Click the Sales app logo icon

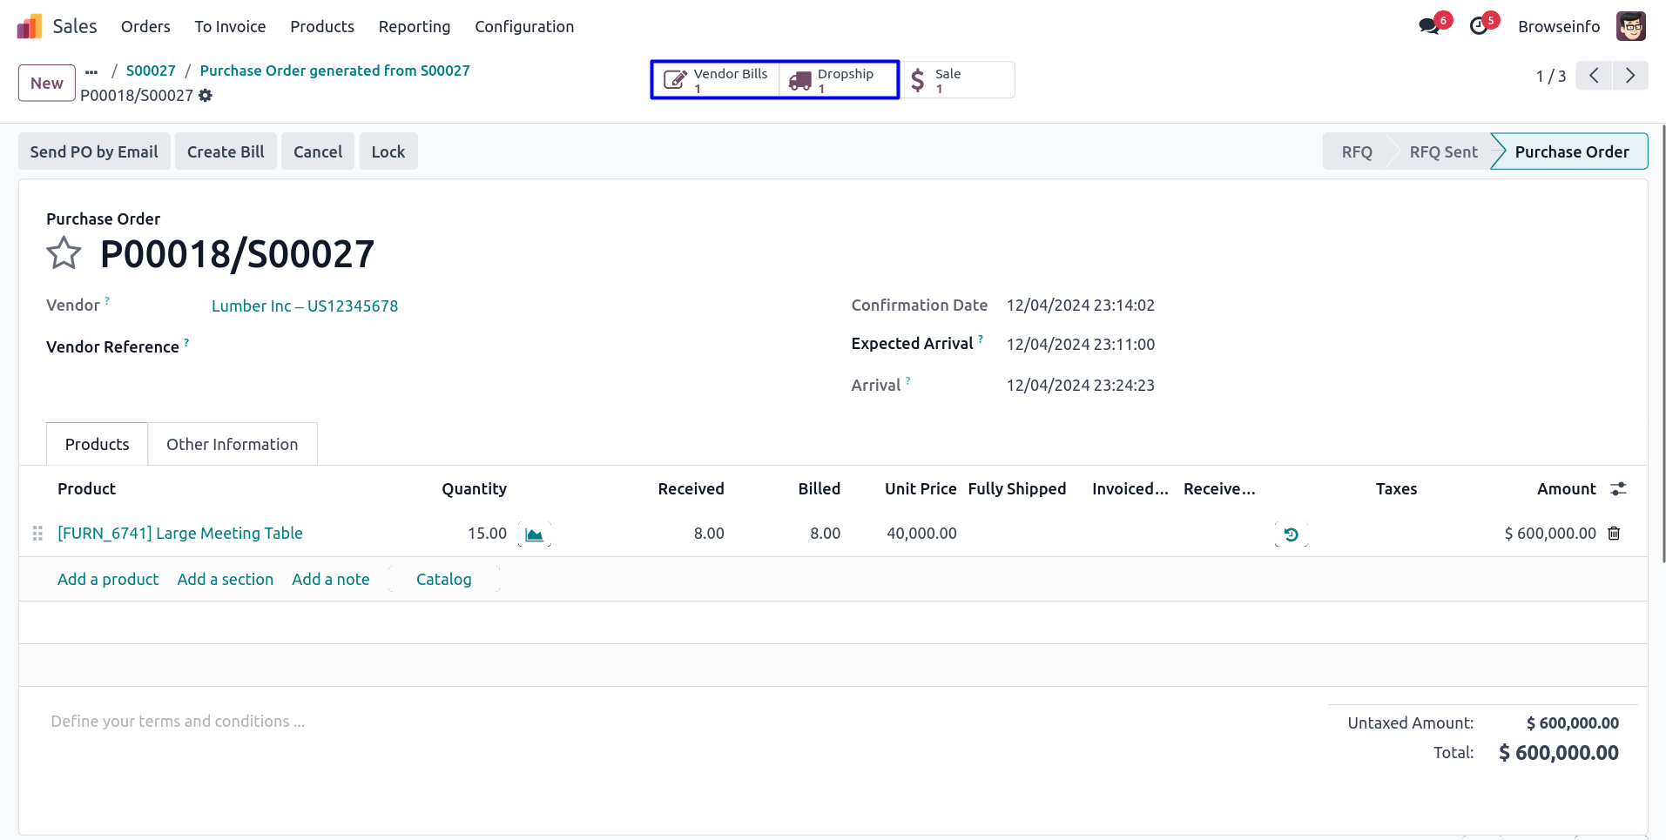(30, 27)
